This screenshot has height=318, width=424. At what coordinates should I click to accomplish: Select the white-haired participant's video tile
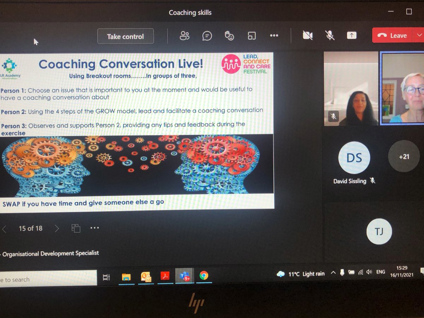tap(402, 88)
